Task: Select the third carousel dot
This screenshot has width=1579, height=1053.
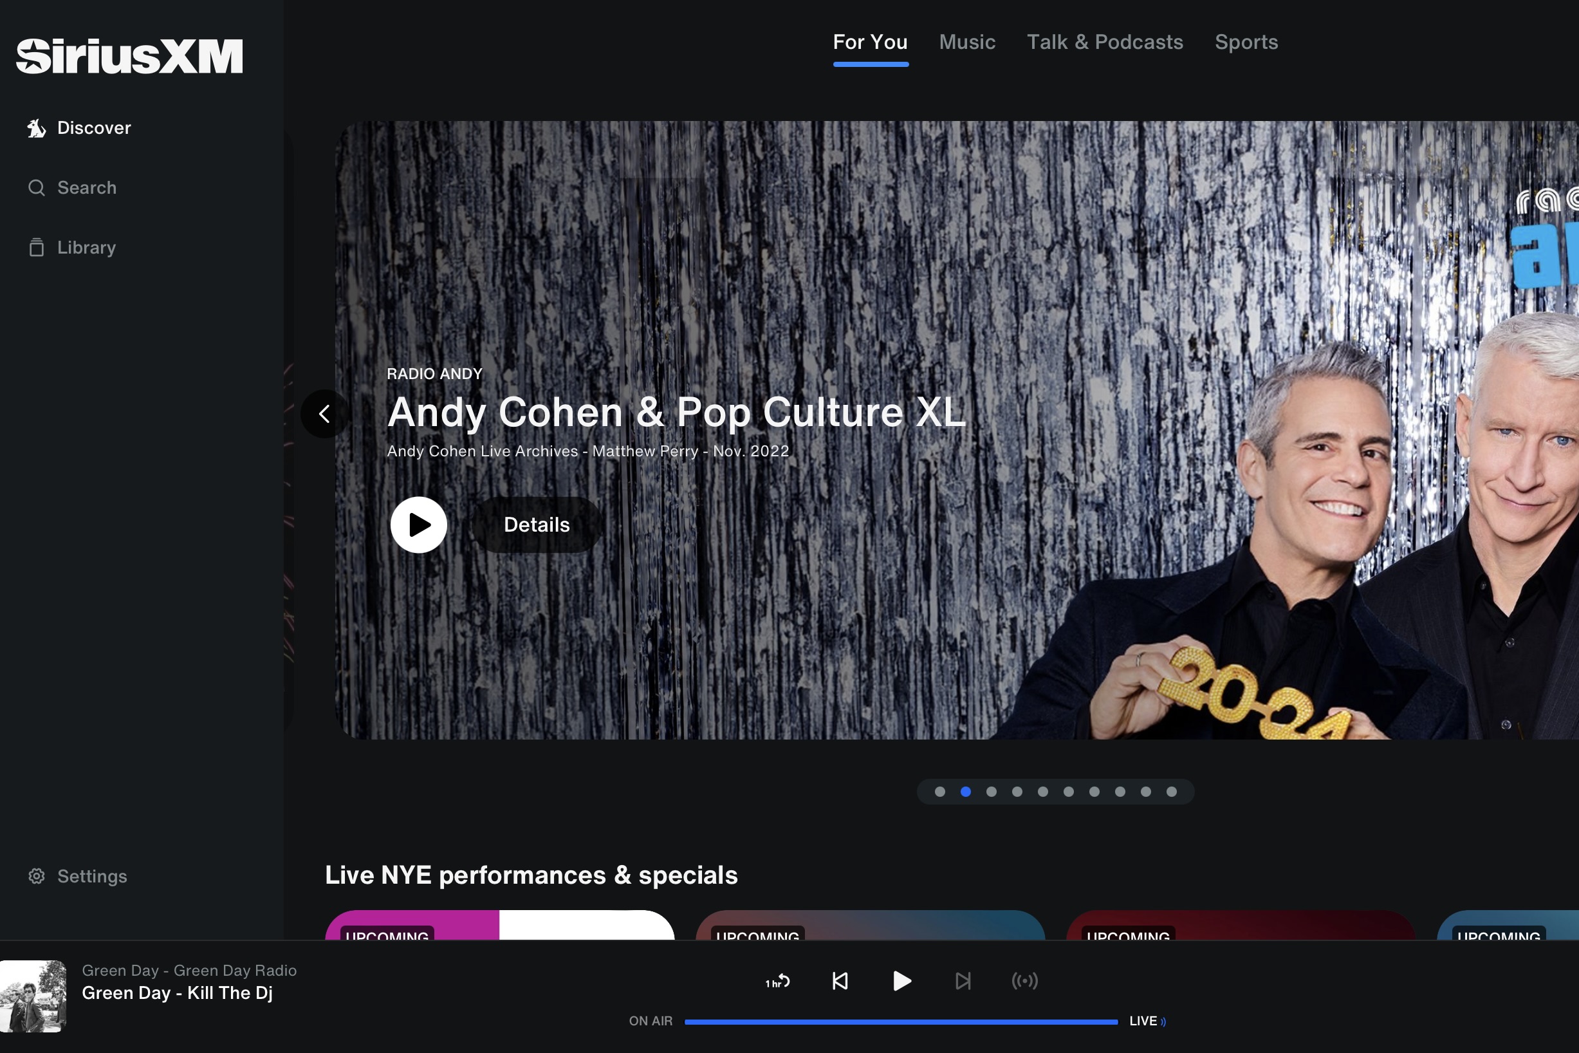Action: (x=992, y=792)
